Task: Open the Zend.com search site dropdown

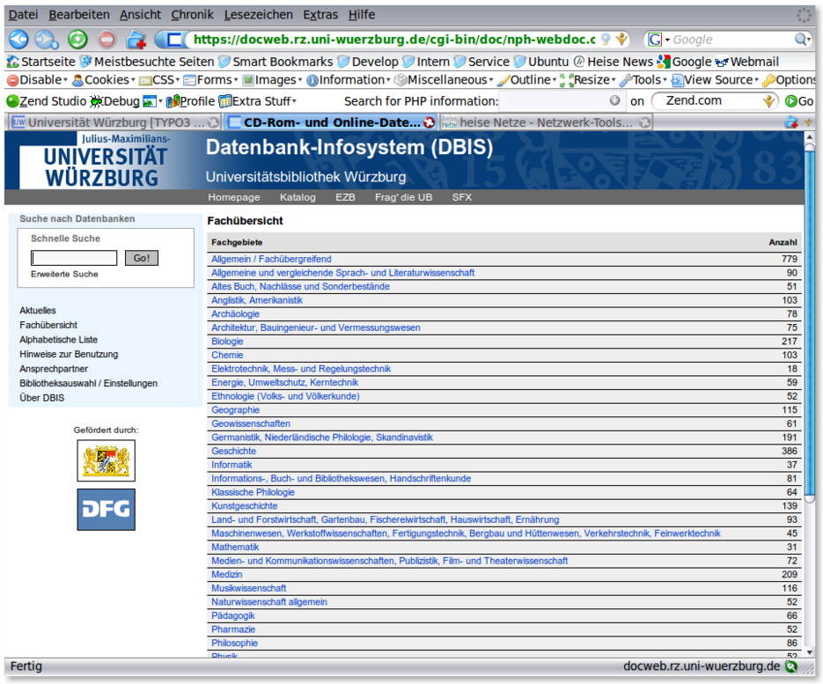Action: [x=768, y=101]
